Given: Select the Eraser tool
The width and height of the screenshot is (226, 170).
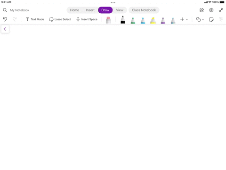Looking at the screenshot, I should [x=108, y=20].
